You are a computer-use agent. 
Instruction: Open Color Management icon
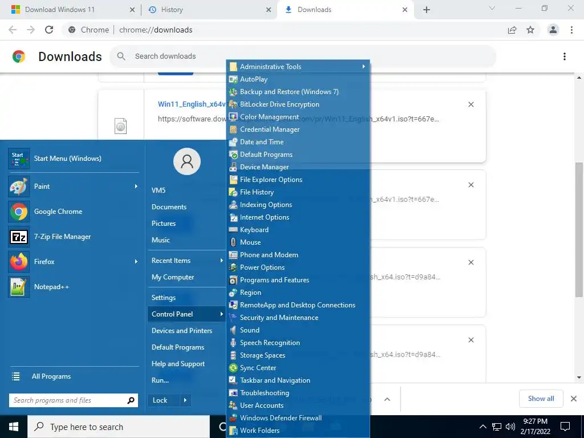point(233,117)
